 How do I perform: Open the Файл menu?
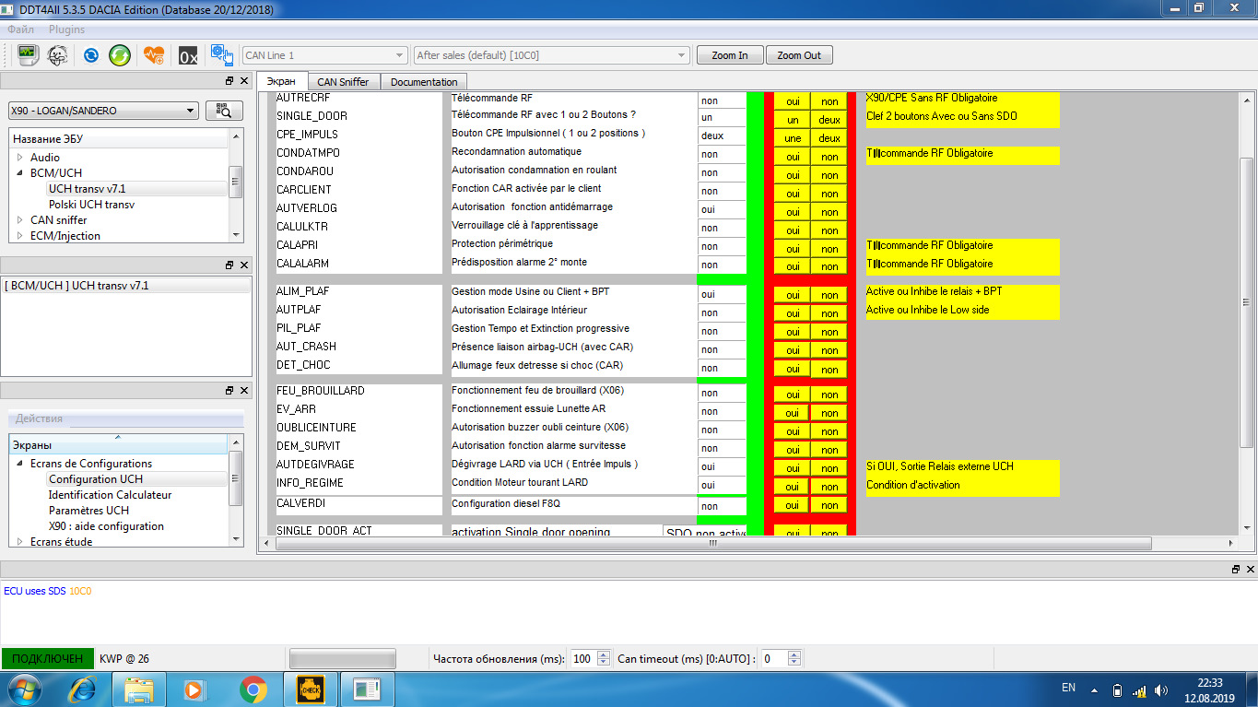pyautogui.click(x=20, y=29)
